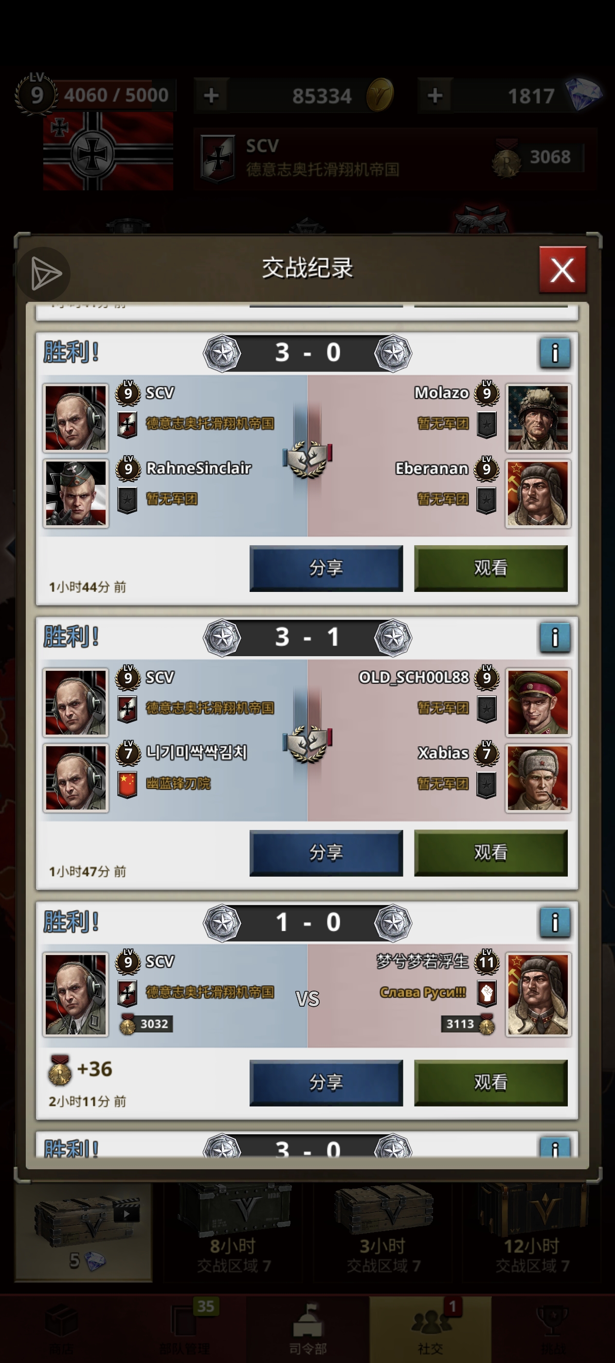The image size is (615, 1363).
Task: Select RahneSinclair's commander portrait
Action: pyautogui.click(x=75, y=494)
